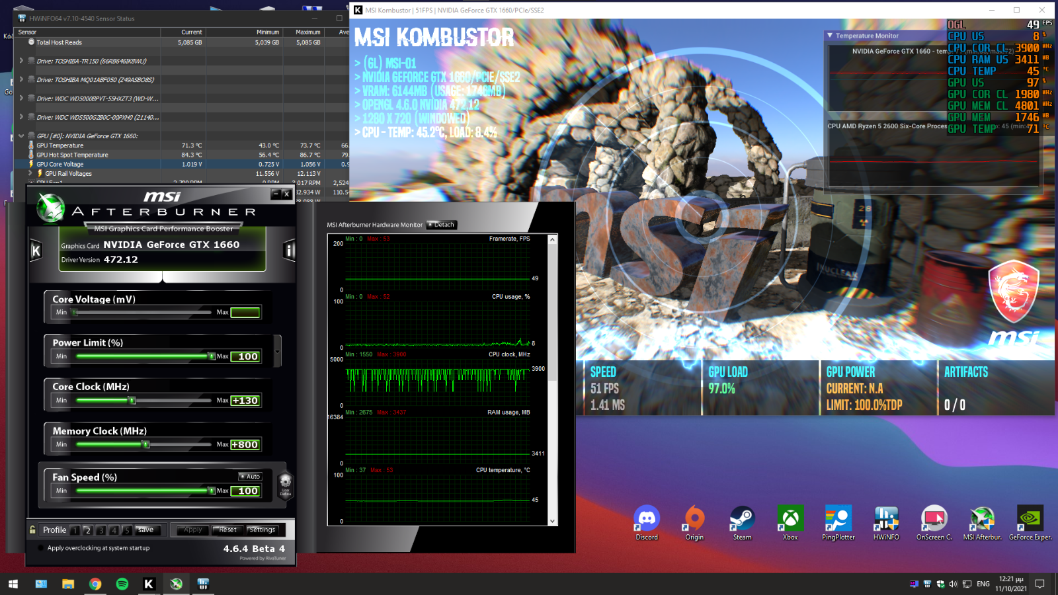Select Afterburner profile slot 5
This screenshot has width=1058, height=595.
(126, 530)
